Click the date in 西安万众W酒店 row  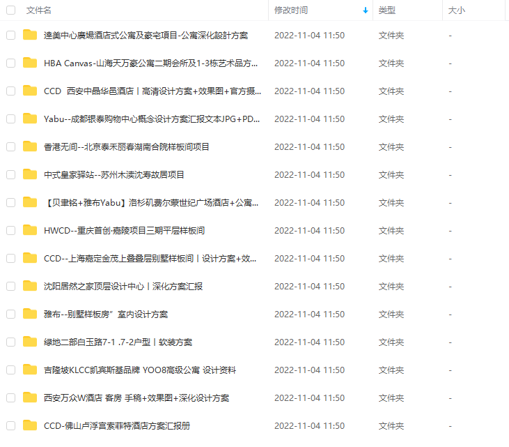309,398
